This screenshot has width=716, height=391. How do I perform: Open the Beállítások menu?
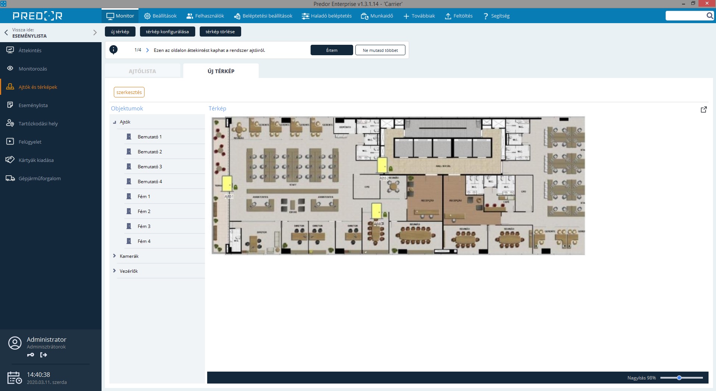pyautogui.click(x=161, y=16)
